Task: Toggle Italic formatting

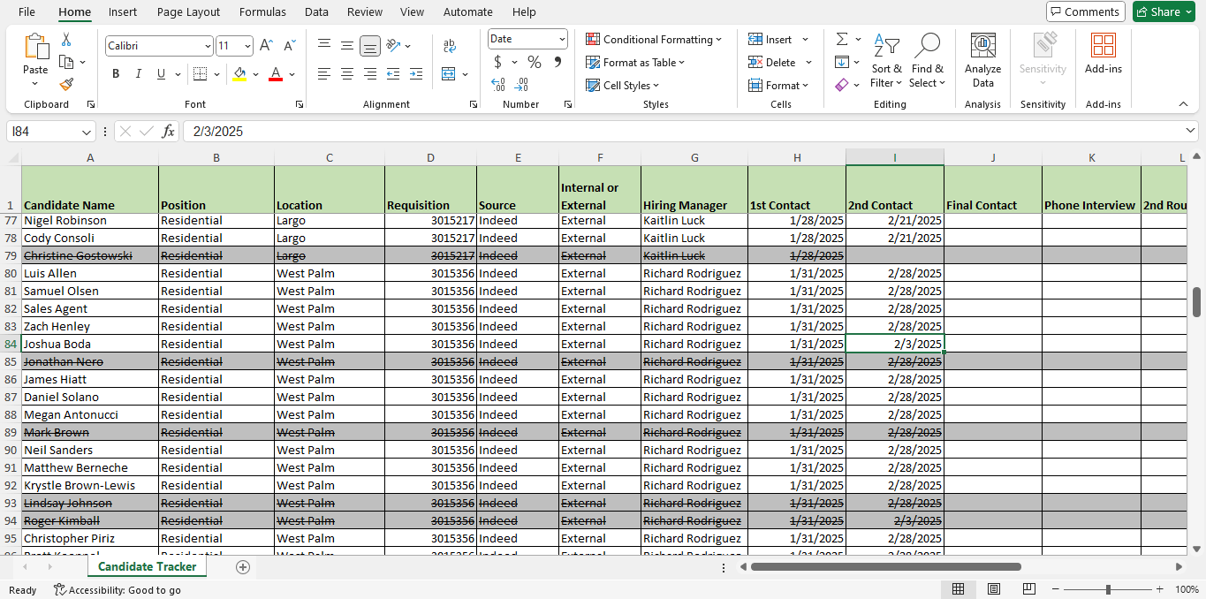Action: coord(139,74)
